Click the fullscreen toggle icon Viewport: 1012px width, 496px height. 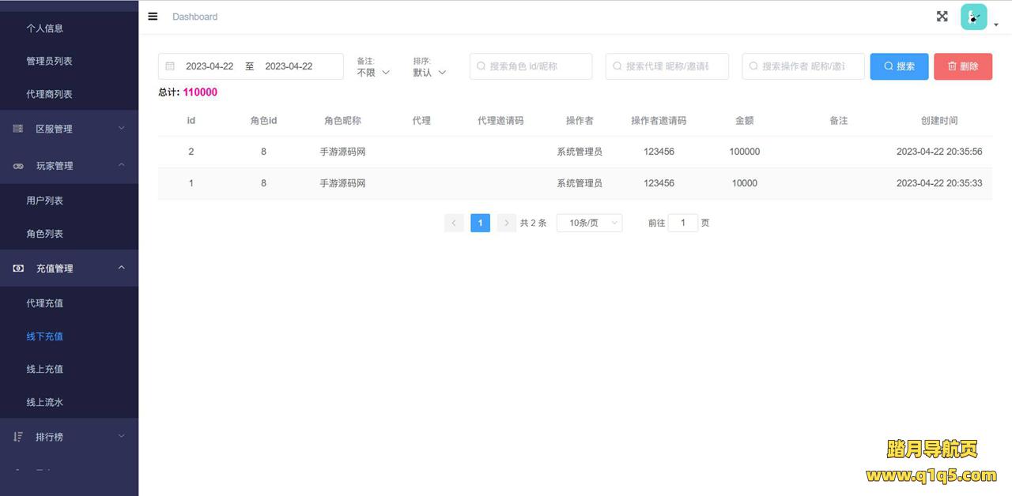tap(942, 17)
